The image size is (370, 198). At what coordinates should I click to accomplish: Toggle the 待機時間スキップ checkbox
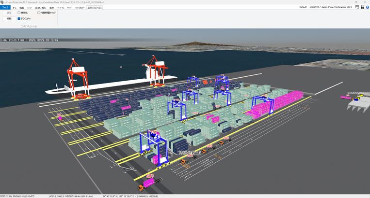pos(39,13)
